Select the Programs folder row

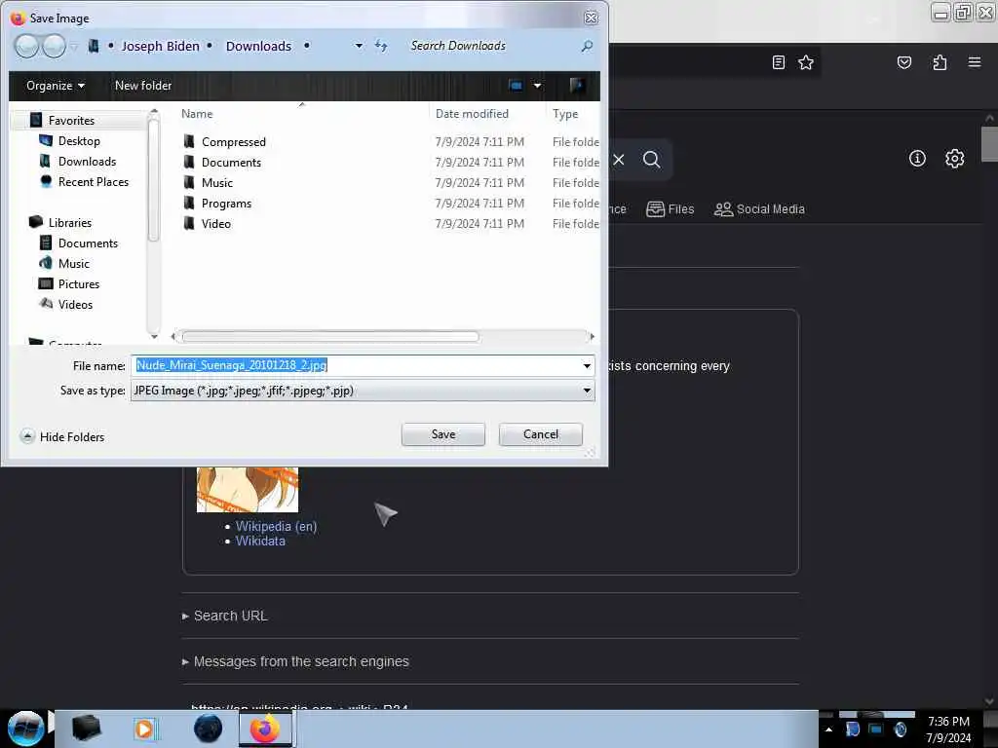(390, 203)
